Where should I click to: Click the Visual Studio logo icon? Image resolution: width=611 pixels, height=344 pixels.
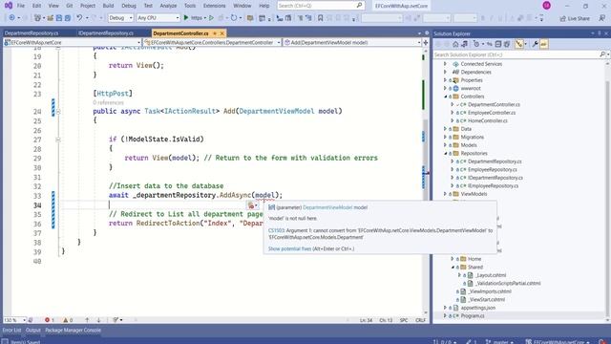point(8,6)
